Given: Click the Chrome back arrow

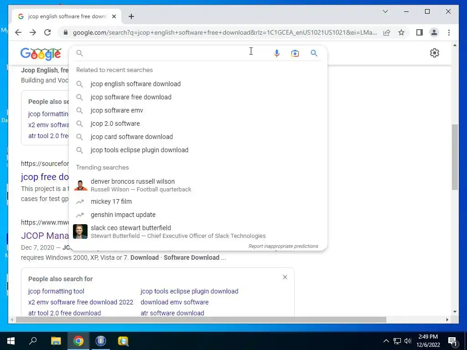Looking at the screenshot, I should pos(18,32).
